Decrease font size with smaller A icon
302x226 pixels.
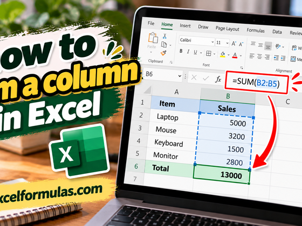point(241,44)
